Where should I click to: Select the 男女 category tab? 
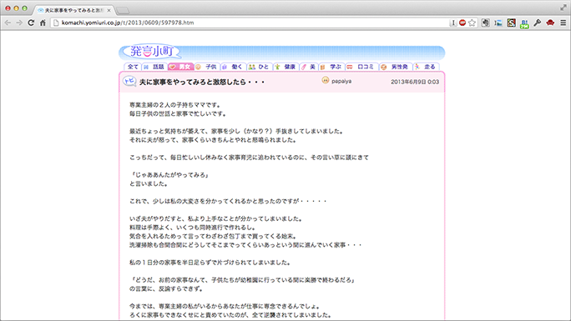pyautogui.click(x=180, y=67)
